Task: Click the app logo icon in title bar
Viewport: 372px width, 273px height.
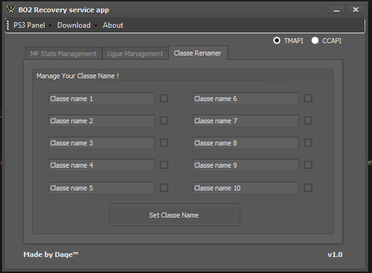Action: pos(10,9)
